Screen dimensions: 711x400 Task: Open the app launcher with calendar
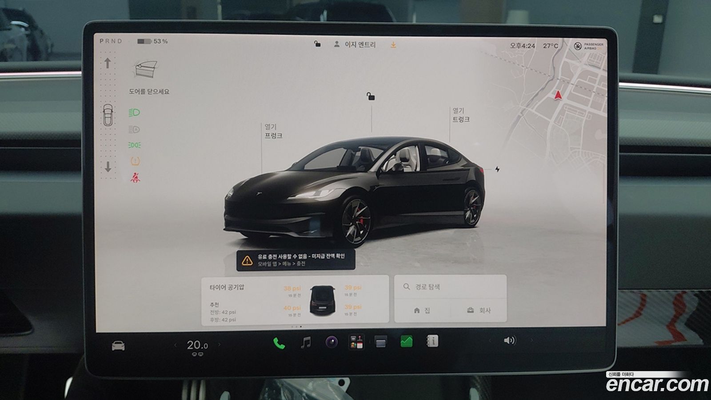point(356,342)
